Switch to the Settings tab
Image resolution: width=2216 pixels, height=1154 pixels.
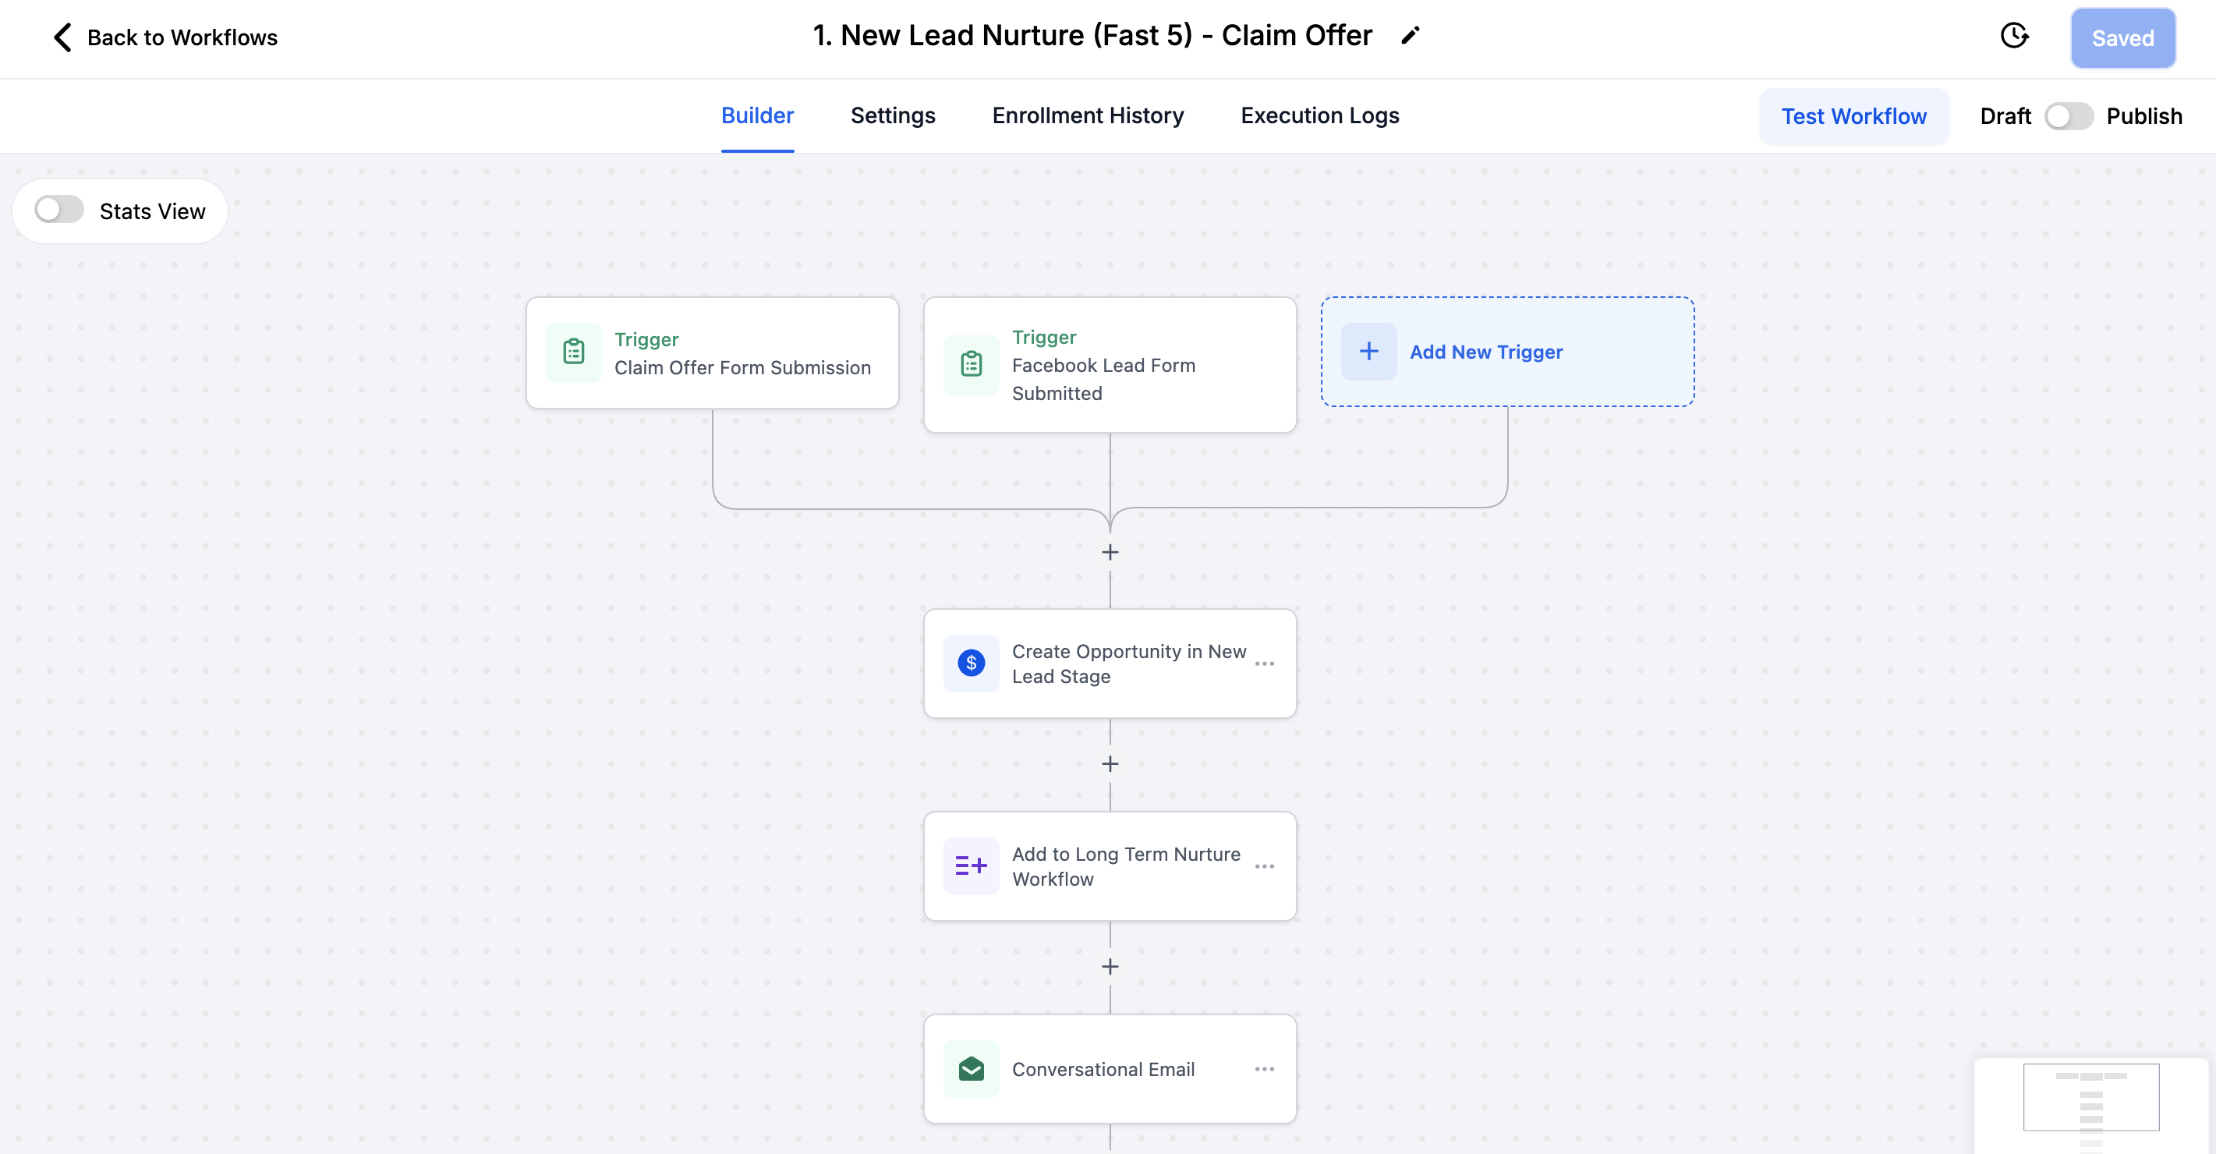point(892,115)
